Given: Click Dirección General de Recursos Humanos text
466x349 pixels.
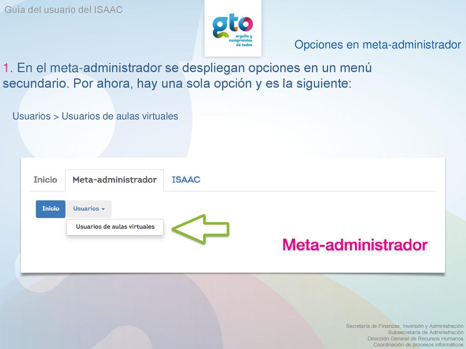Looking at the screenshot, I should [415, 339].
